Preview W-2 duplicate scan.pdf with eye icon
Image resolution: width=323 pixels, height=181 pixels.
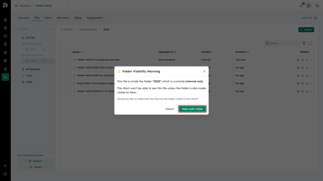tap(302, 60)
